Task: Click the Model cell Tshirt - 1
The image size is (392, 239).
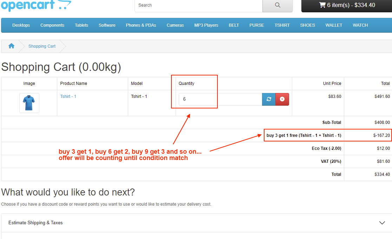Action: [x=139, y=97]
